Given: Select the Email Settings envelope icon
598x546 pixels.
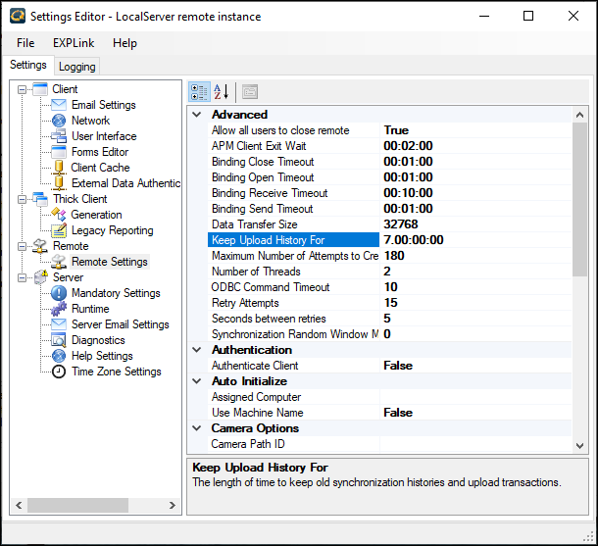Looking at the screenshot, I should coord(59,105).
